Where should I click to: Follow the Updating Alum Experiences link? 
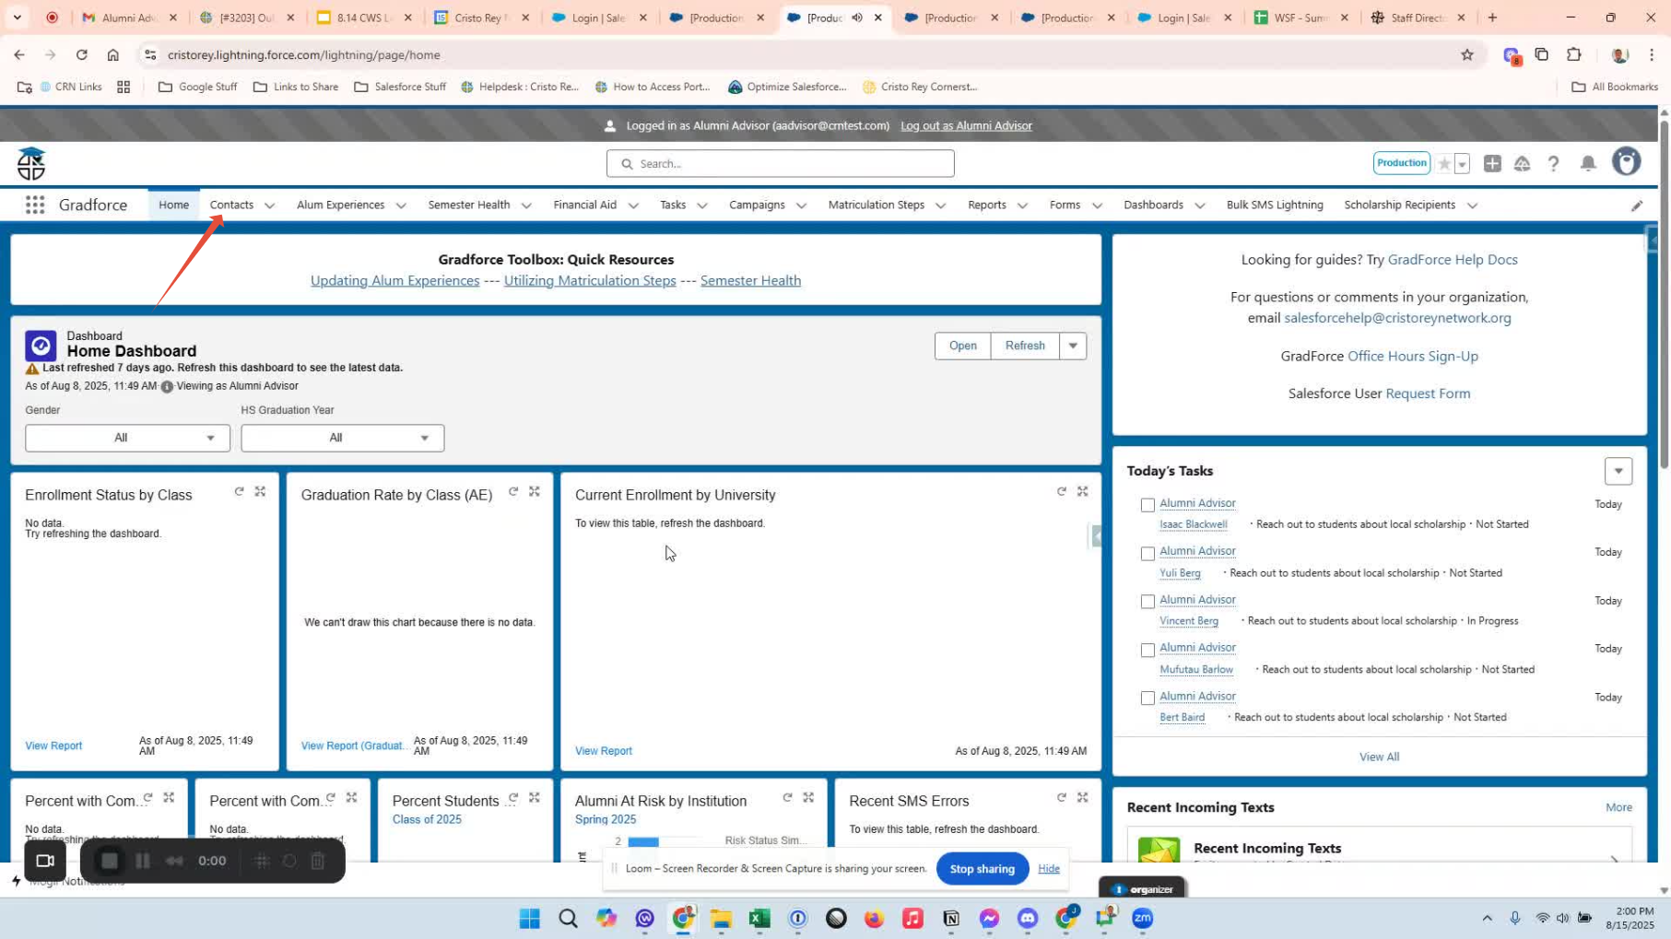[394, 281]
